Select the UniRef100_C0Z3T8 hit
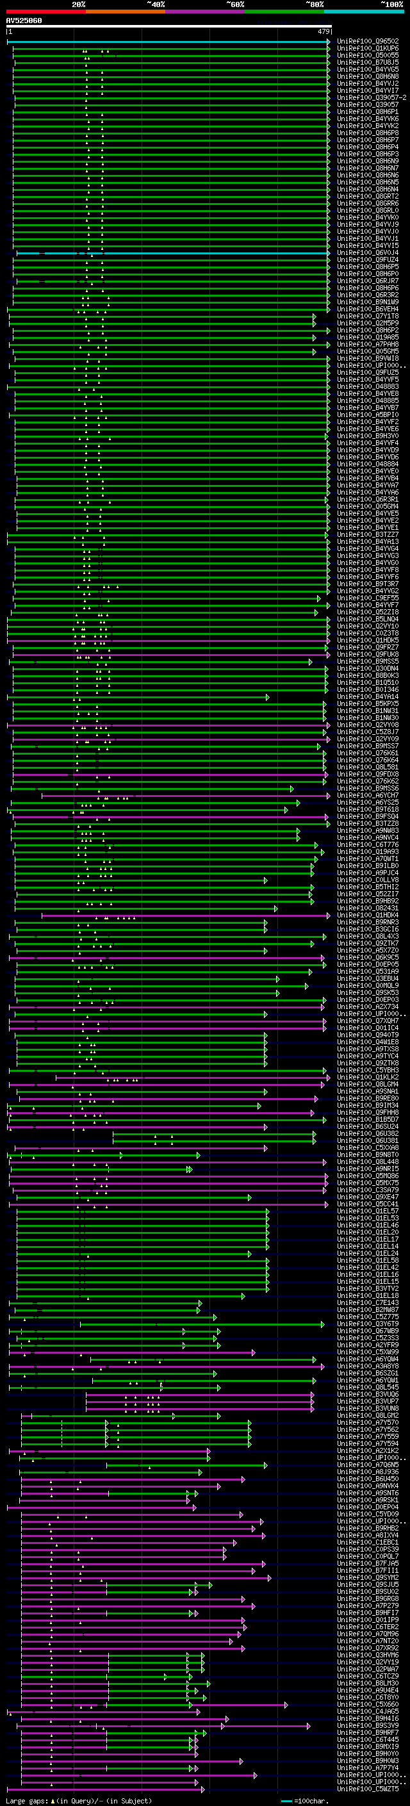Viewport: 410px width, 1806px height. (x=368, y=634)
